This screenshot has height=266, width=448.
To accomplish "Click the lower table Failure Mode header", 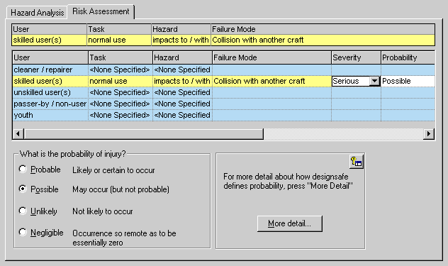I will (x=271, y=57).
